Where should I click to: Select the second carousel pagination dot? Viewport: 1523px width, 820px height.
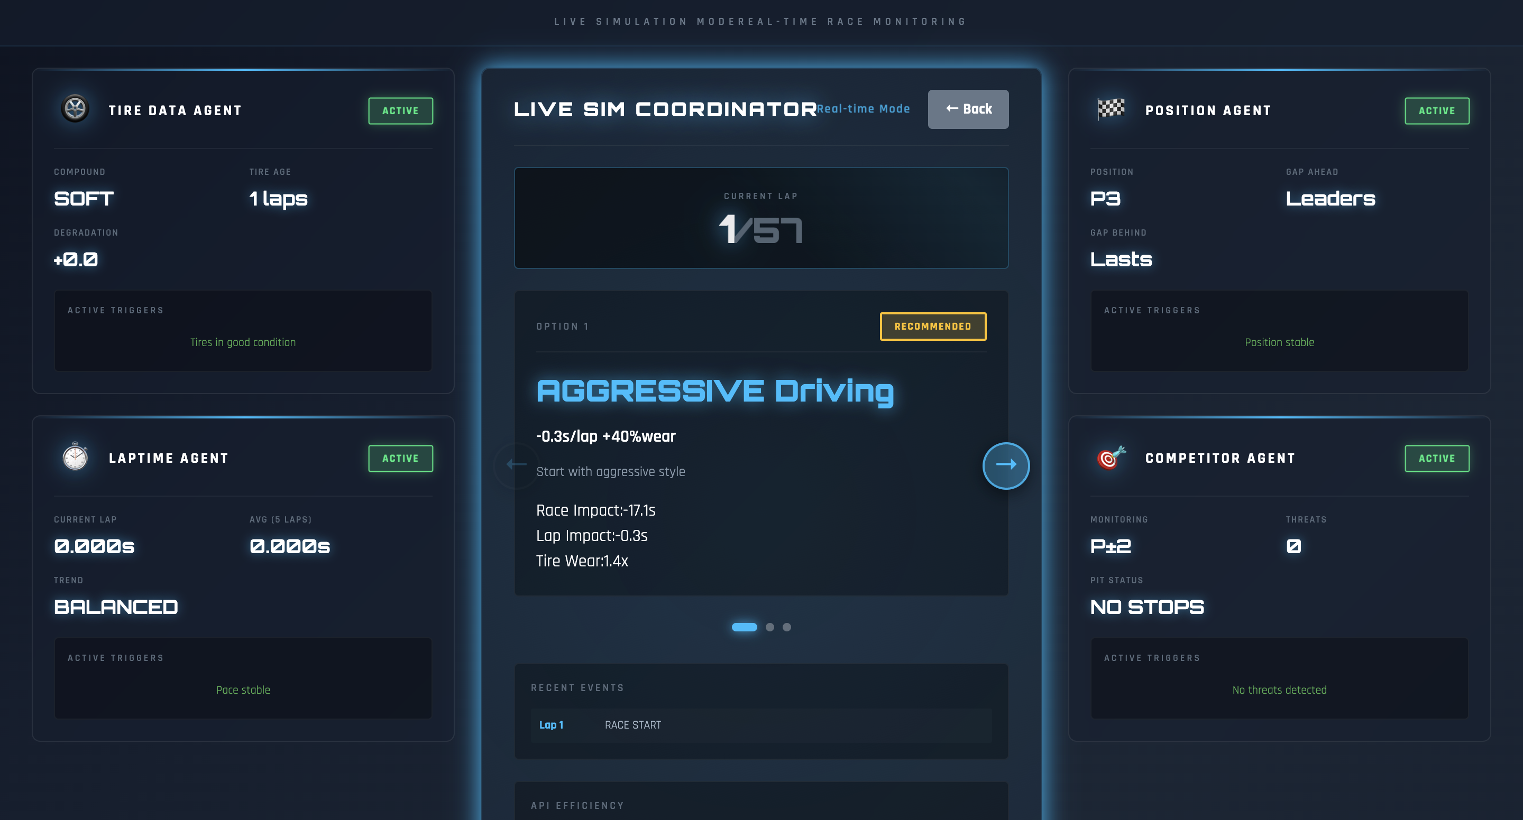[770, 627]
